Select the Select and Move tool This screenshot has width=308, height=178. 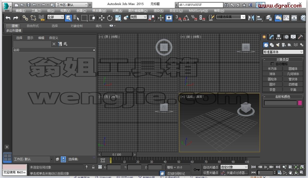(102, 18)
